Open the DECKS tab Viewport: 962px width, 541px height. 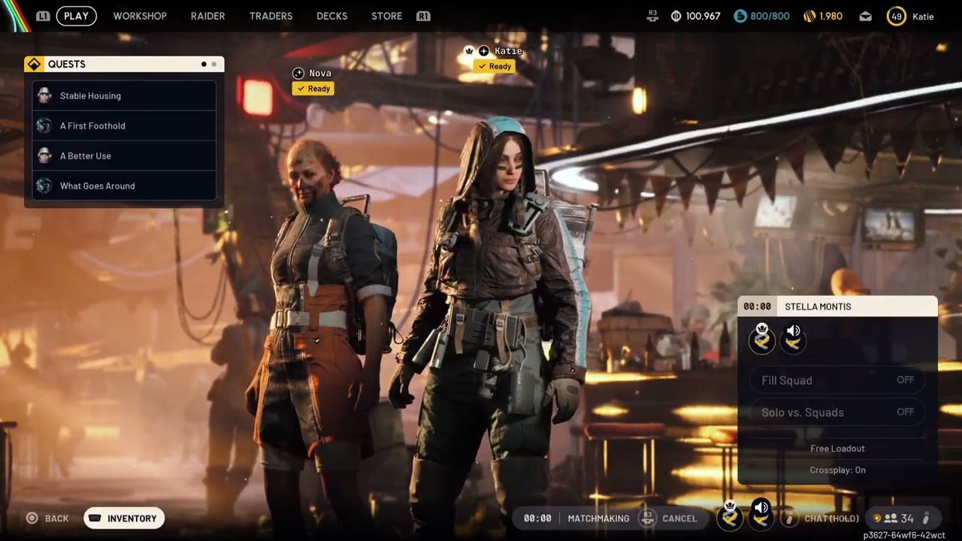332,16
